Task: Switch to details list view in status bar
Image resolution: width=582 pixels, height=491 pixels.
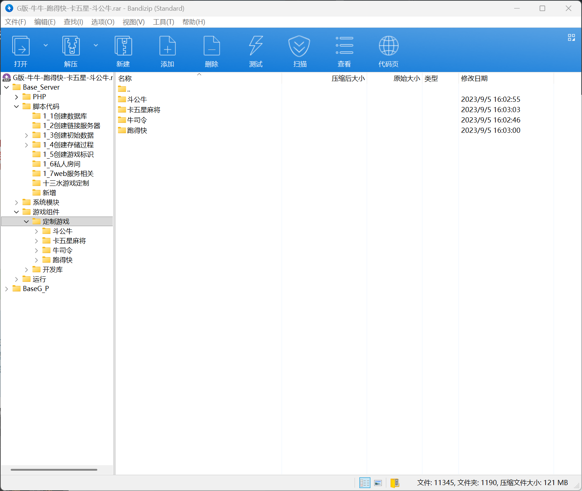Action: coord(365,483)
